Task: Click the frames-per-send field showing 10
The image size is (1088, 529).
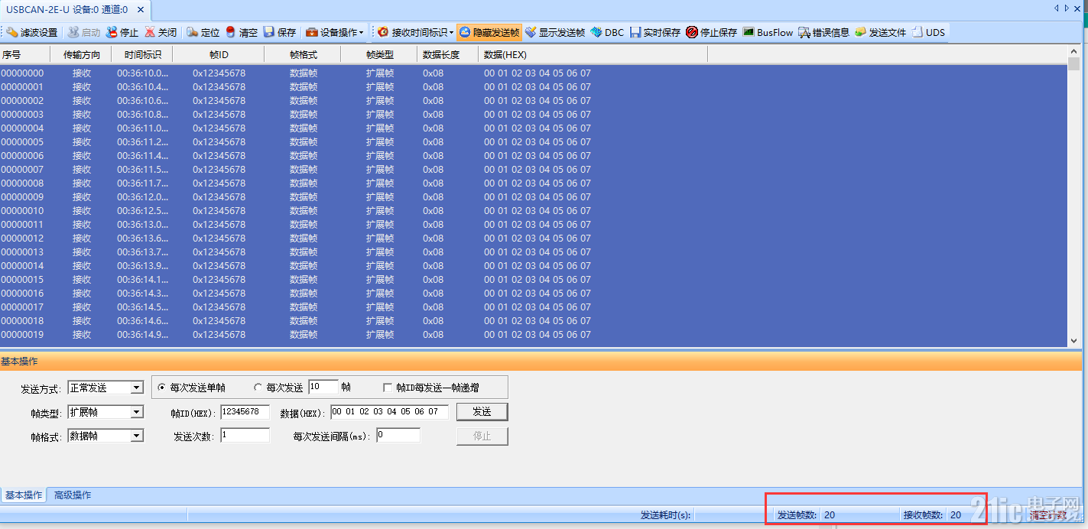Action: pos(323,387)
